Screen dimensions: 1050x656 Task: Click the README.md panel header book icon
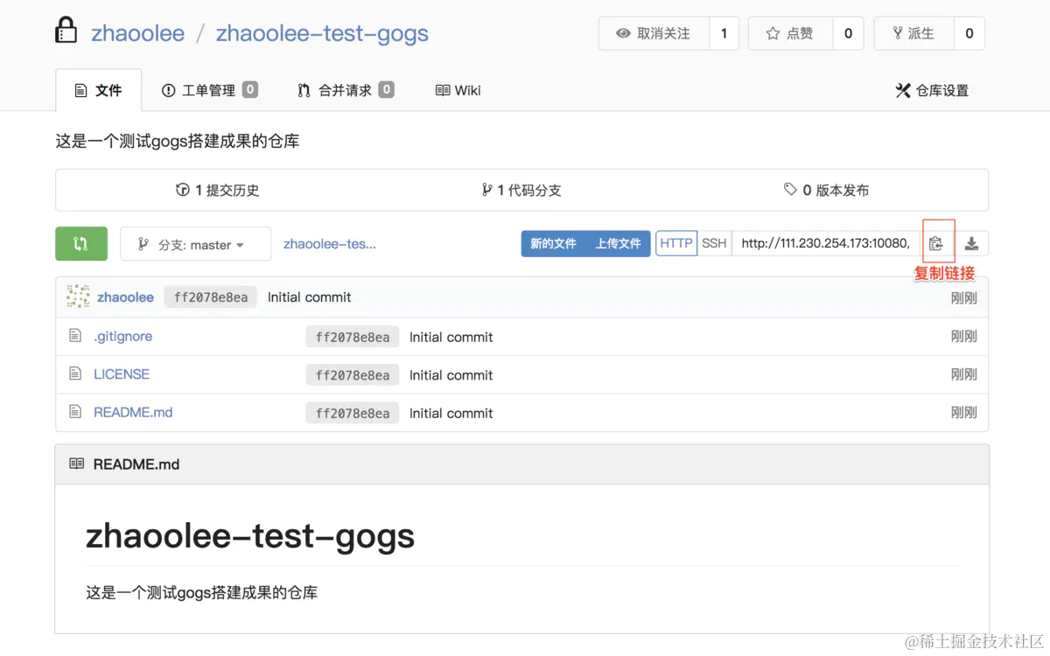click(x=77, y=464)
